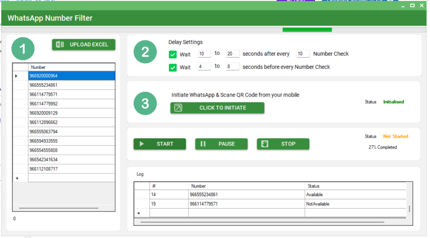This screenshot has width=430, height=238.
Task: Click the launch arrow icon on the initiate button
Action: [x=178, y=108]
